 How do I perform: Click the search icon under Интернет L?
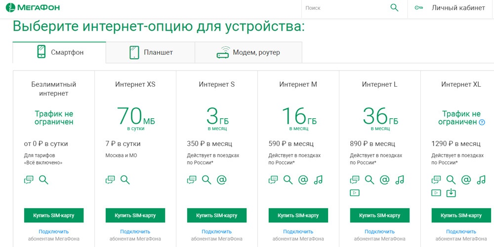(369, 180)
